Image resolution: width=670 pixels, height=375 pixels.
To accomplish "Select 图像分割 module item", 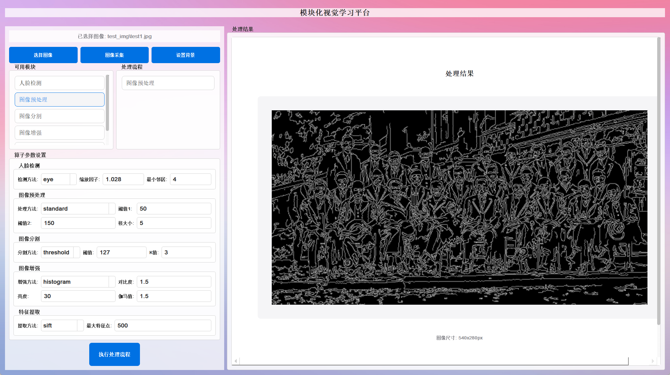I will (59, 116).
